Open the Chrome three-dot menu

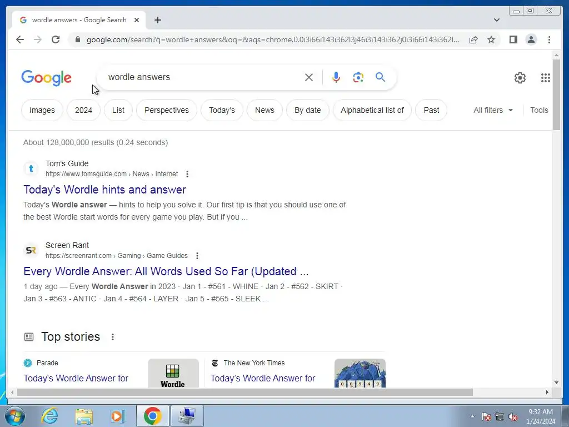tap(549, 39)
